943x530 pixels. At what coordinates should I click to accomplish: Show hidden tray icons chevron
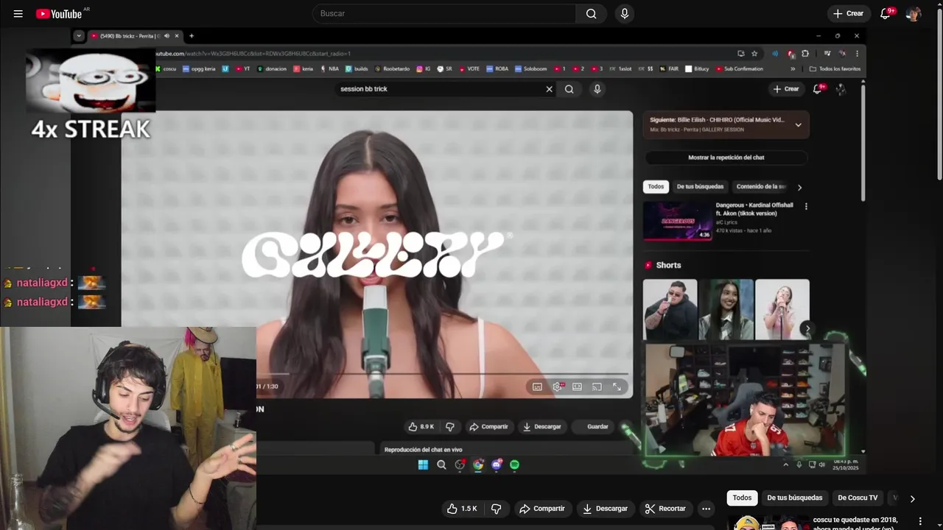[x=785, y=464]
